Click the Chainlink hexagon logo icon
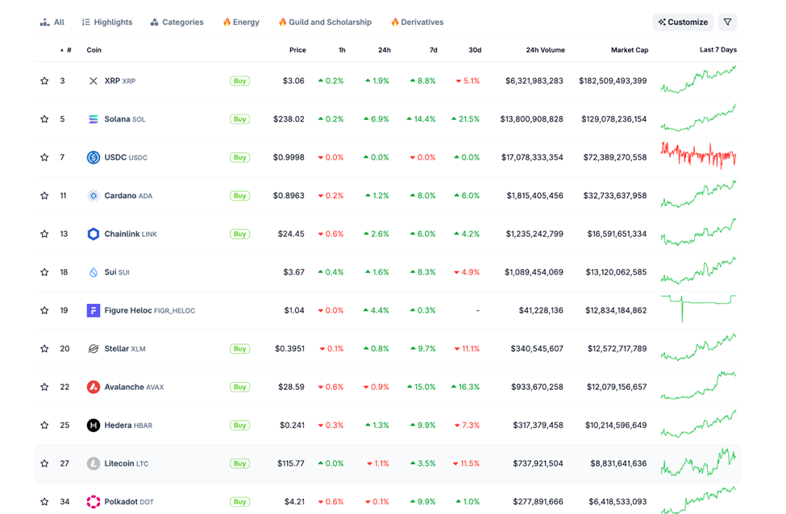 pyautogui.click(x=94, y=234)
